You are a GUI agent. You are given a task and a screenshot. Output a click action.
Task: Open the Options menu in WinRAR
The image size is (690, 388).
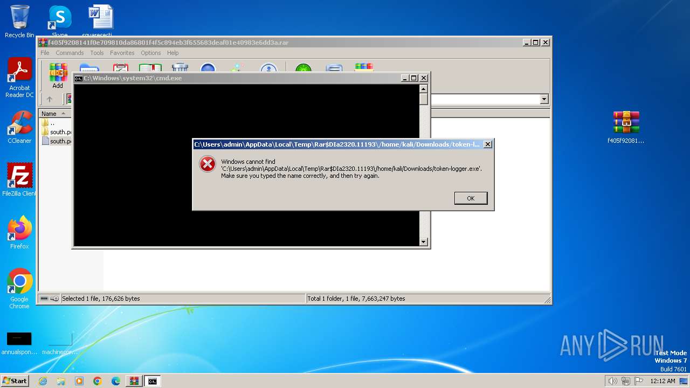pyautogui.click(x=151, y=53)
